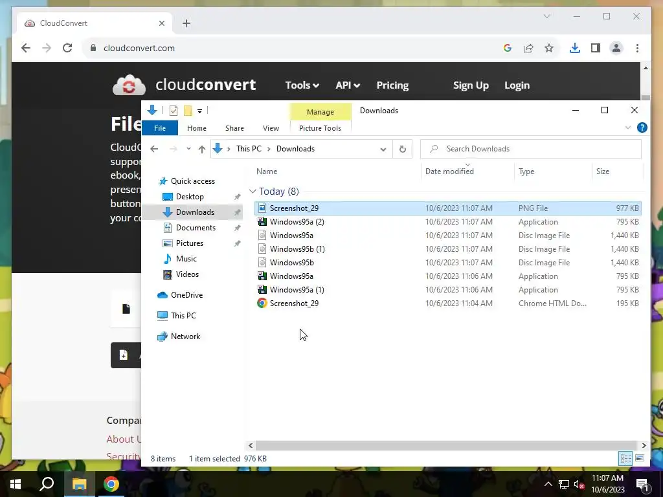
Task: Open the API dropdown on CloudConvert
Action: pos(348,85)
